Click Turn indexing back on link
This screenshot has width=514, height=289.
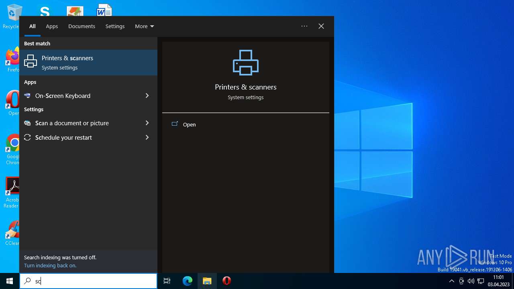click(50, 265)
